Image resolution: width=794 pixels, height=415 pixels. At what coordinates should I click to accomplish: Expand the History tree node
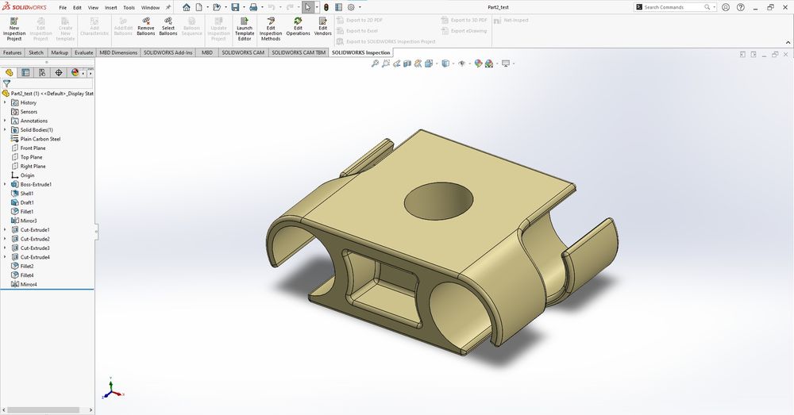coord(5,102)
